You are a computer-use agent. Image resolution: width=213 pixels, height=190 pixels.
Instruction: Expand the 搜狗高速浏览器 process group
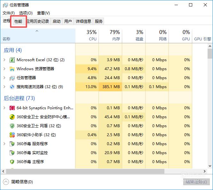pyautogui.click(x=4, y=87)
